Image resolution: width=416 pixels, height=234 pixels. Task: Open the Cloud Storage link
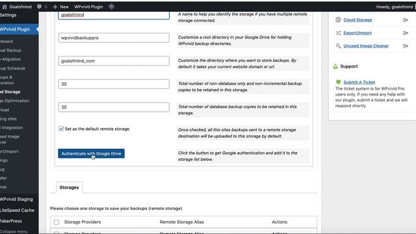pyautogui.click(x=357, y=20)
